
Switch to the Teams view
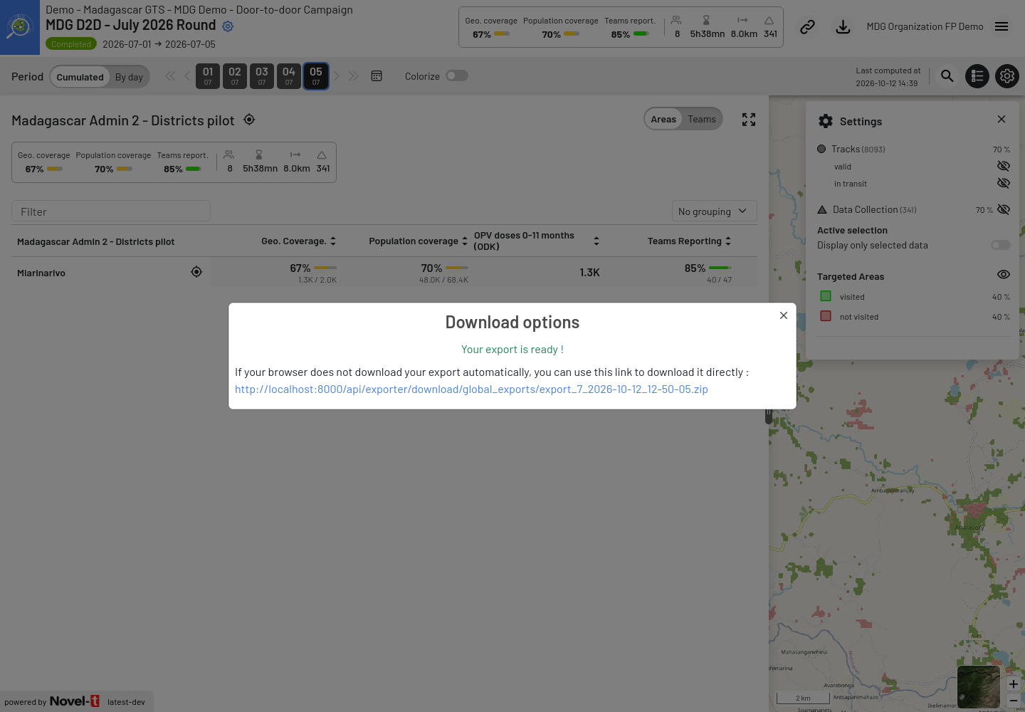[702, 119]
